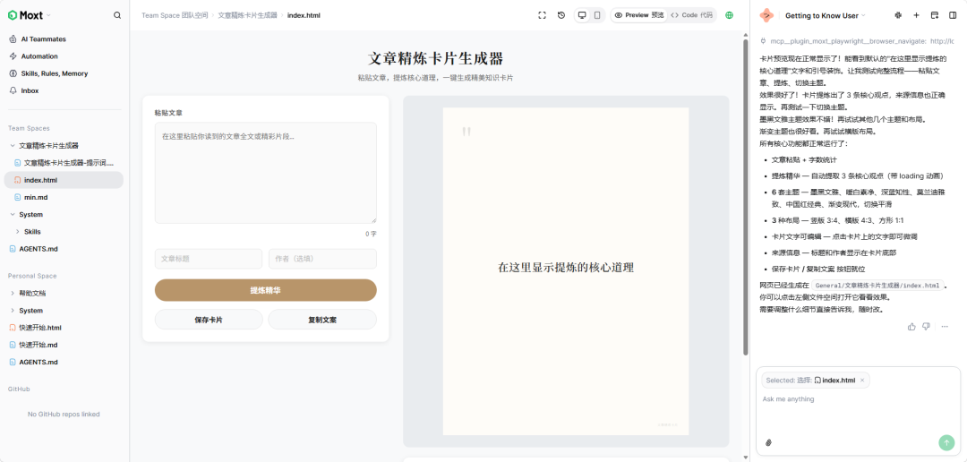Click the Ask me anything input

[x=857, y=410]
